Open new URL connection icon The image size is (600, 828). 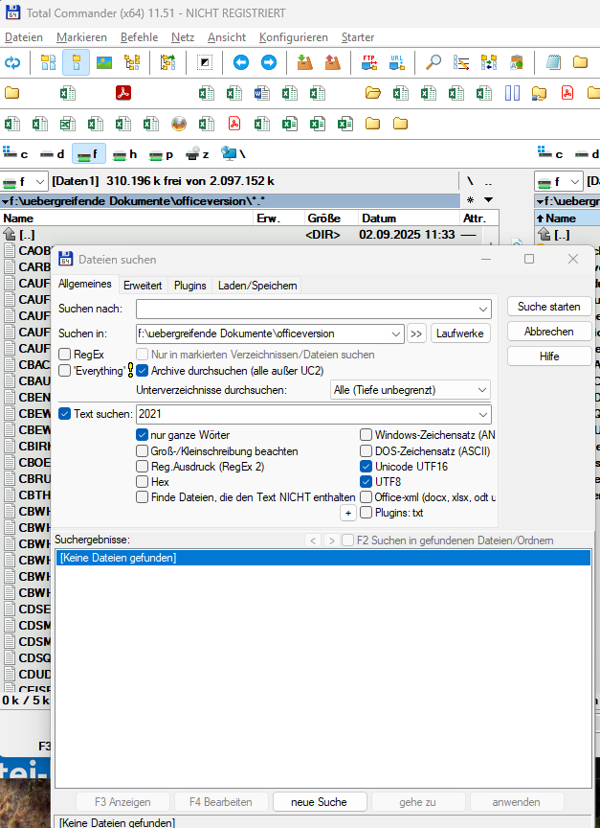pyautogui.click(x=396, y=63)
